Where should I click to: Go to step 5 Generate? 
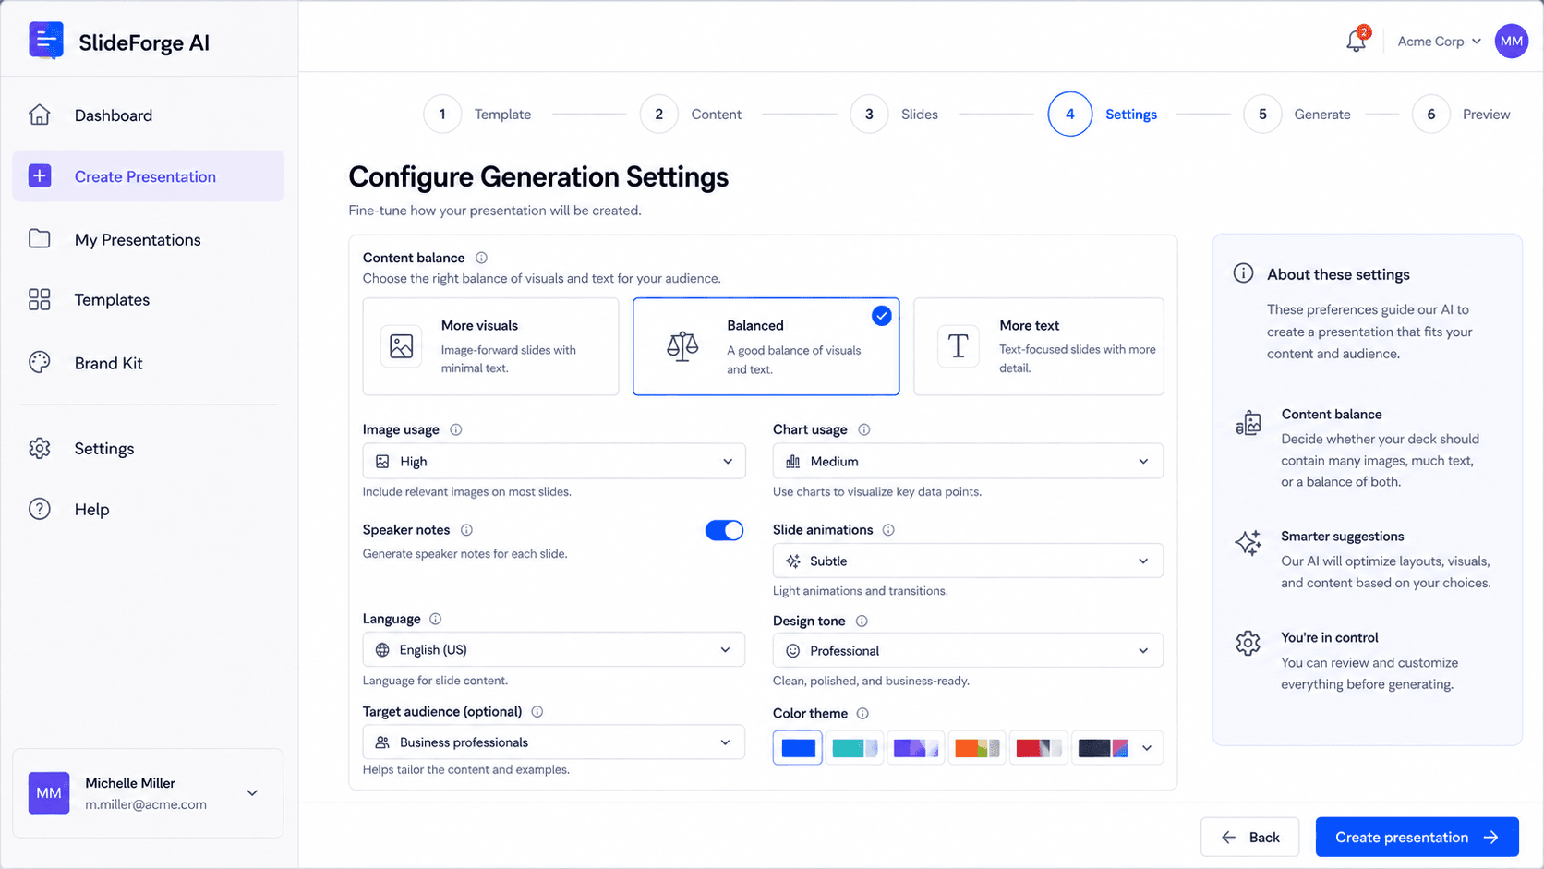[1297, 115]
